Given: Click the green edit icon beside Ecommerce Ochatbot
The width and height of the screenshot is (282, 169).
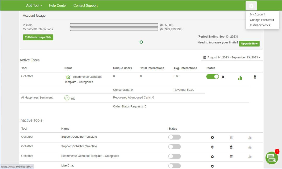Looking at the screenshot, I should 68,77.
